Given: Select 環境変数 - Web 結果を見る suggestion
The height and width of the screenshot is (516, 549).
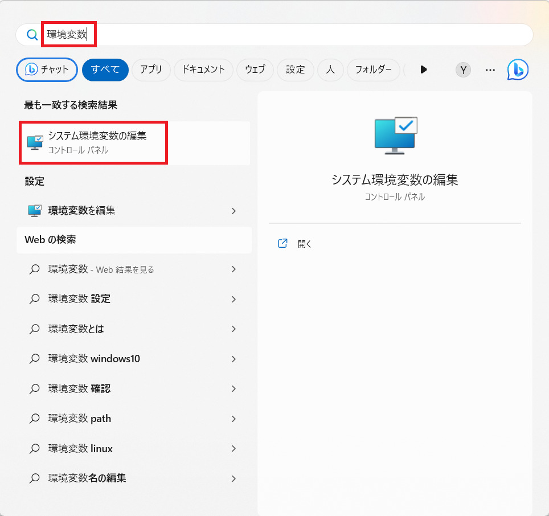Looking at the screenshot, I should point(134,269).
